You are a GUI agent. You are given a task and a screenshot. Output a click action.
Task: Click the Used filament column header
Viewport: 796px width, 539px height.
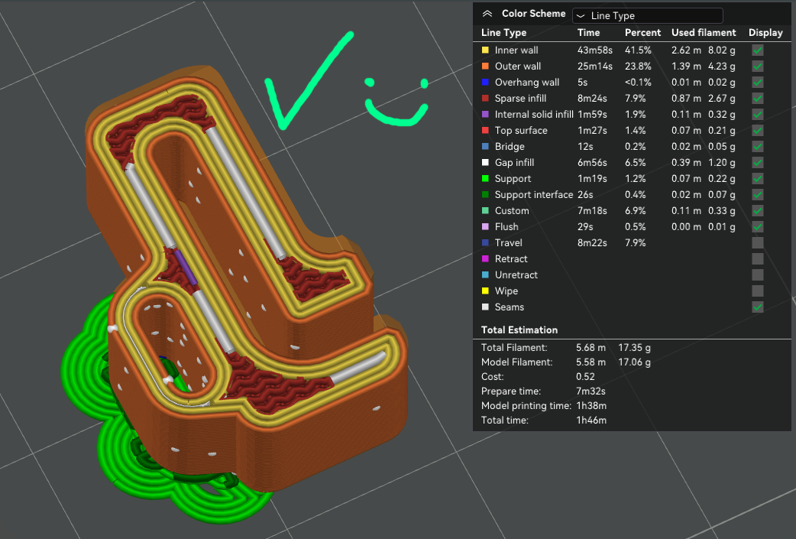click(704, 33)
